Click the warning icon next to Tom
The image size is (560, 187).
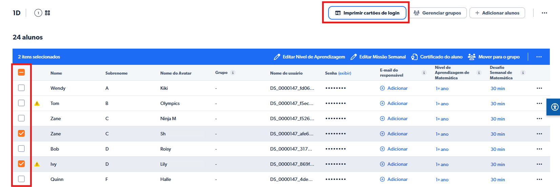tap(37, 104)
